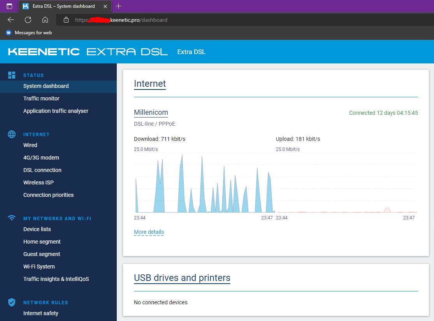The width and height of the screenshot is (434, 321).
Task: Click the Connected 12 days status text
Action: point(383,113)
